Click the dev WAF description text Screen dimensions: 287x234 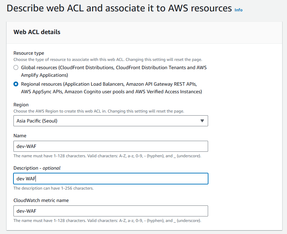coord(23,179)
